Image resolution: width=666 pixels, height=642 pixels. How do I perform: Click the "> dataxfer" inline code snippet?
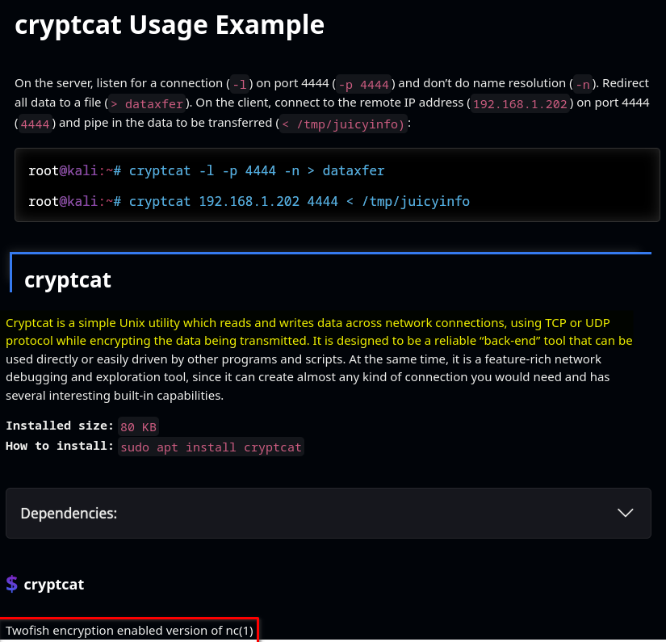pos(147,103)
